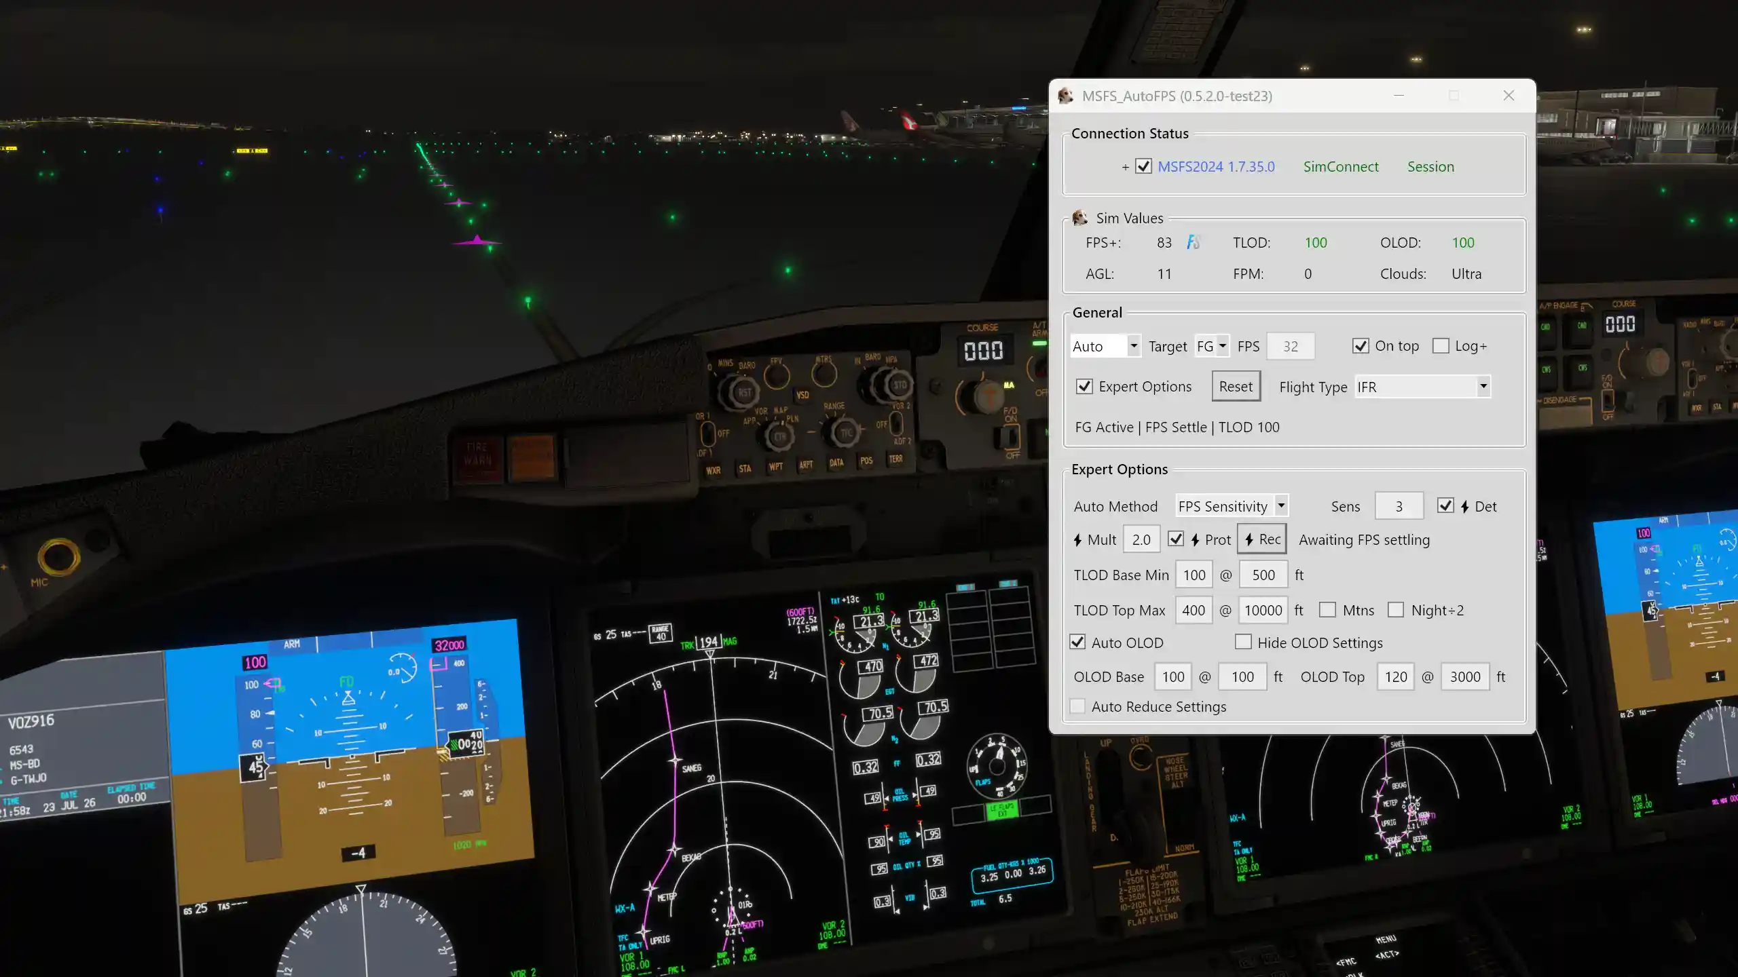
Task: Check Hide OLOD Settings
Action: (x=1243, y=642)
